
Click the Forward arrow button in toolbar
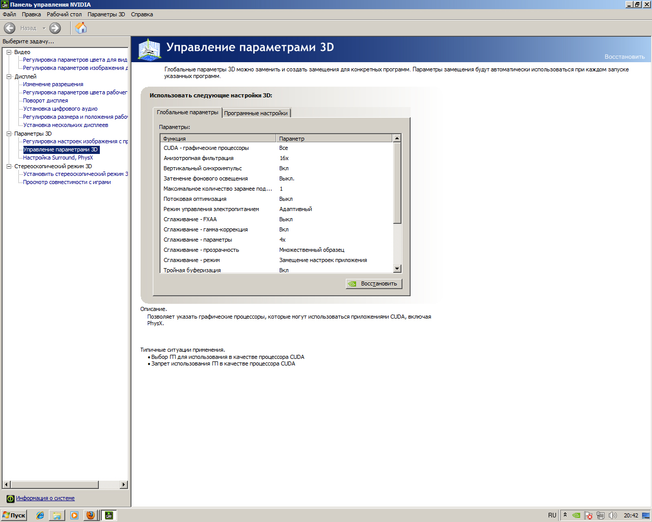click(x=55, y=28)
